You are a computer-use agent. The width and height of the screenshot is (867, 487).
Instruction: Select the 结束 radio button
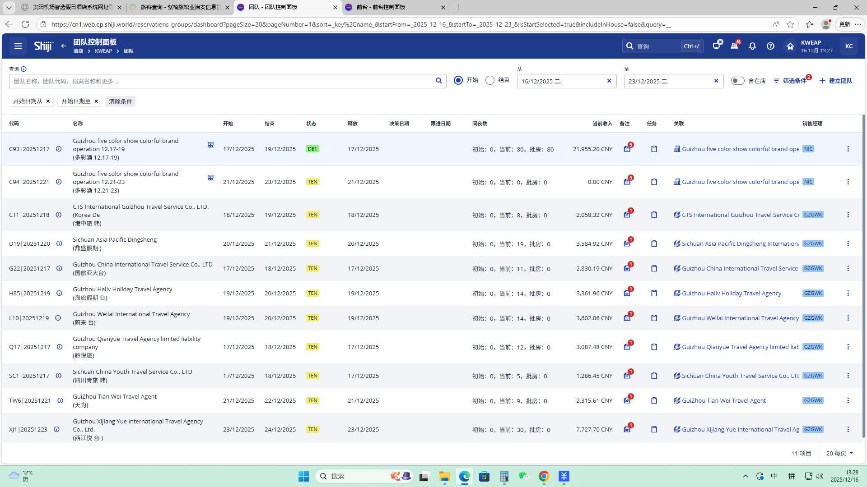[490, 81]
